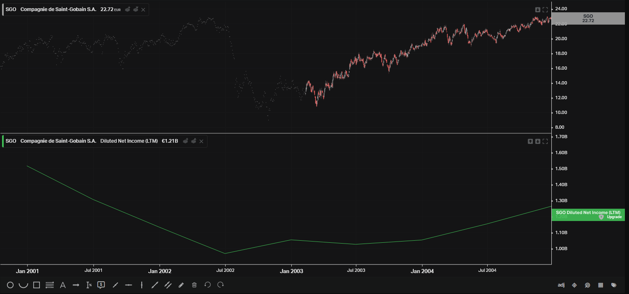The width and height of the screenshot is (629, 294).
Task: Open layer dropdown in Diluted Net Income legend
Action: tap(194, 141)
